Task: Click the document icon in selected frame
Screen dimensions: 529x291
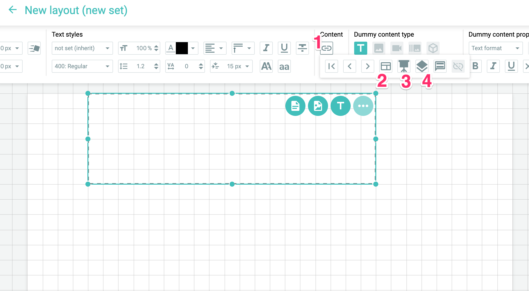Action: [295, 106]
